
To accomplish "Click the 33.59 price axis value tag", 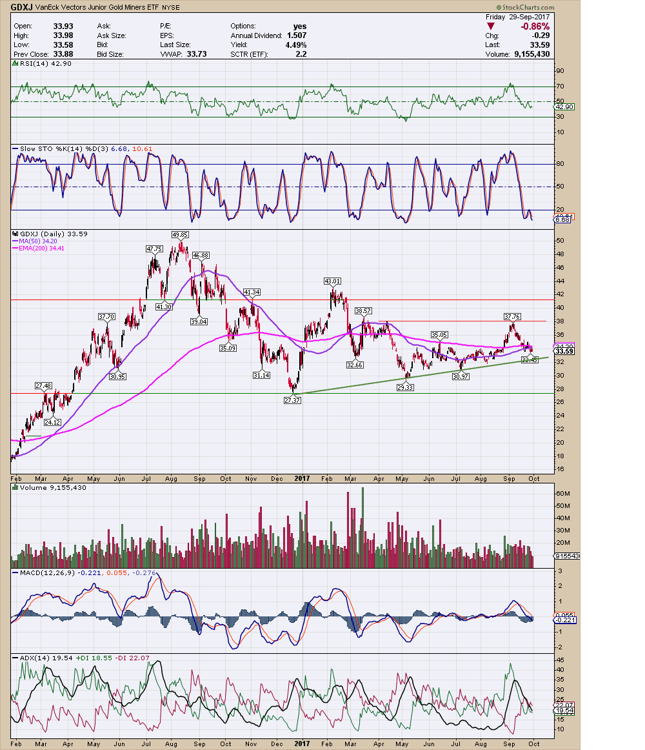I will pyautogui.click(x=564, y=352).
